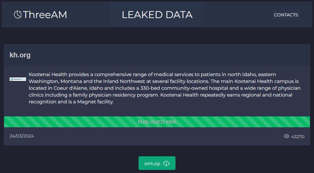Click the 43270 view count
Viewport: 314px width, 173px height.
pyautogui.click(x=298, y=136)
